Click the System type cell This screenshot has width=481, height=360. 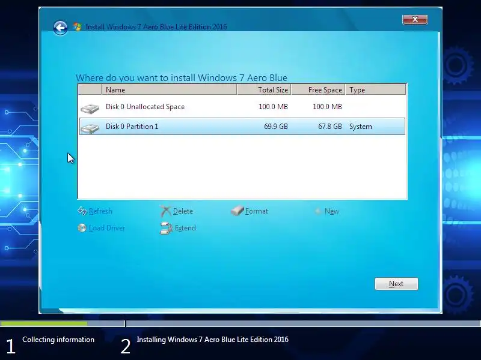tap(360, 127)
